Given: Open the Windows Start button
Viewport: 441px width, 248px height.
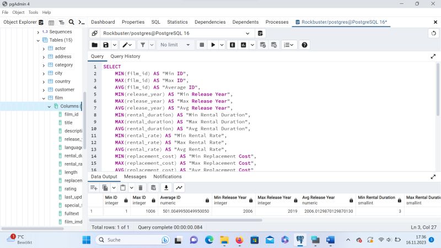Looking at the screenshot, I should 87,240.
